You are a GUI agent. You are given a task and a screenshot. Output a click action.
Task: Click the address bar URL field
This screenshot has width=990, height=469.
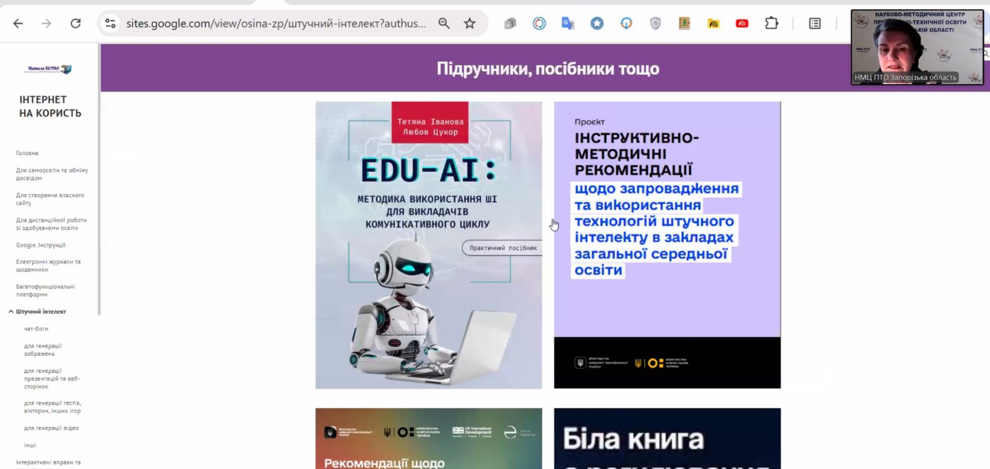(x=275, y=24)
